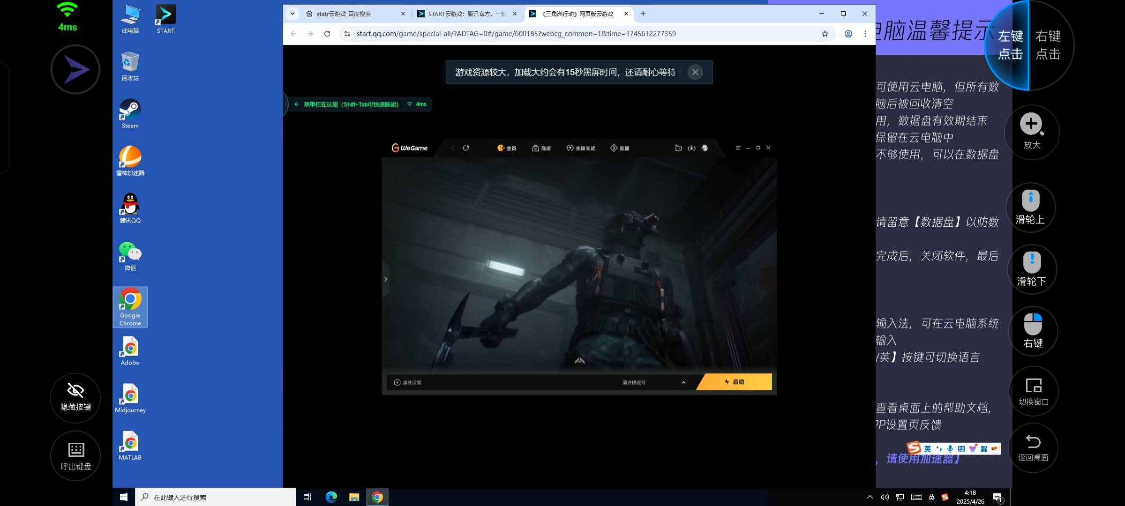The height and width of the screenshot is (506, 1125).
Task: Click the 菜单栏在这里 START menu bar hint
Action: point(351,104)
